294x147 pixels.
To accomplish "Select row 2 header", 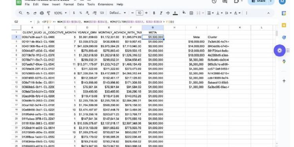I will pyautogui.click(x=16, y=37).
